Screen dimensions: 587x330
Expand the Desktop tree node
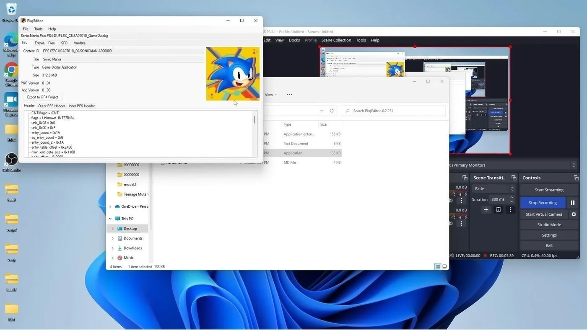click(112, 229)
